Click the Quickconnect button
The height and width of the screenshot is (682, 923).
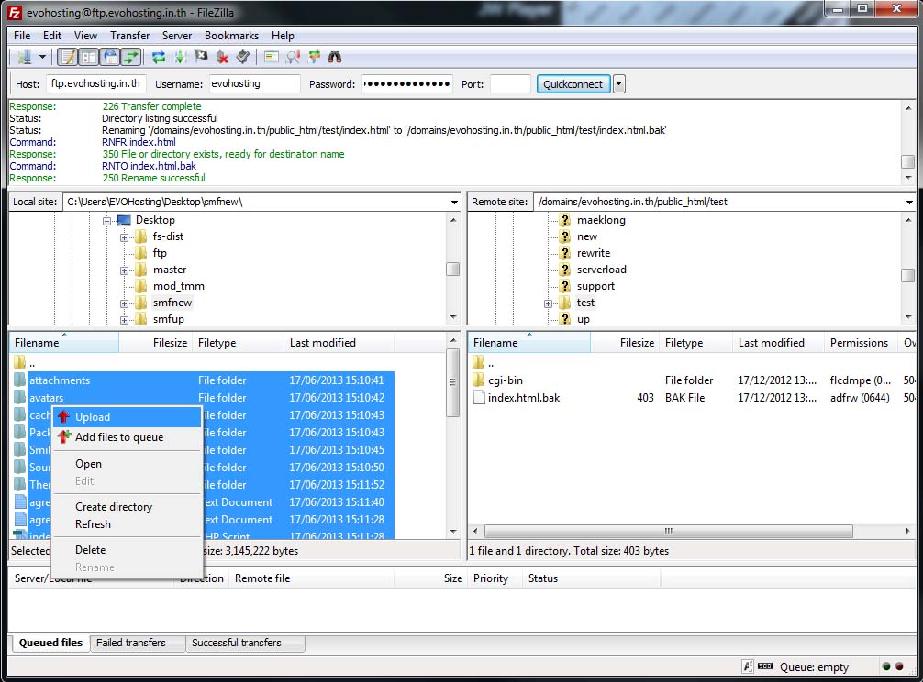click(x=573, y=84)
